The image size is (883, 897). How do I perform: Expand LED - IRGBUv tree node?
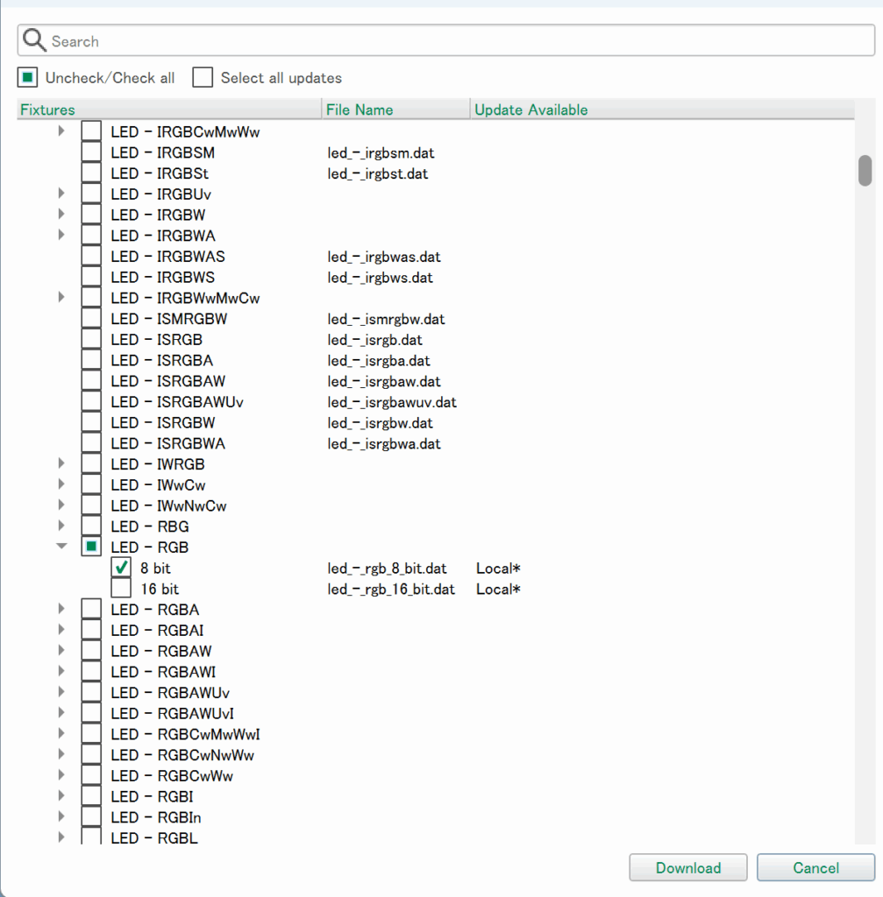click(x=61, y=194)
